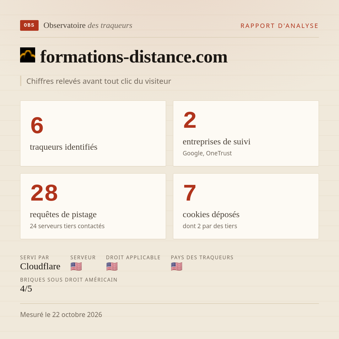Click 'Chiffres relevés avant tout clic du visiteur'

pos(99,81)
